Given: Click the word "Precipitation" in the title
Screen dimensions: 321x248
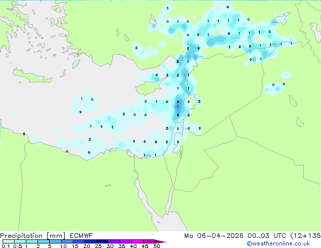Looking at the screenshot, I should pyautogui.click(x=21, y=236).
